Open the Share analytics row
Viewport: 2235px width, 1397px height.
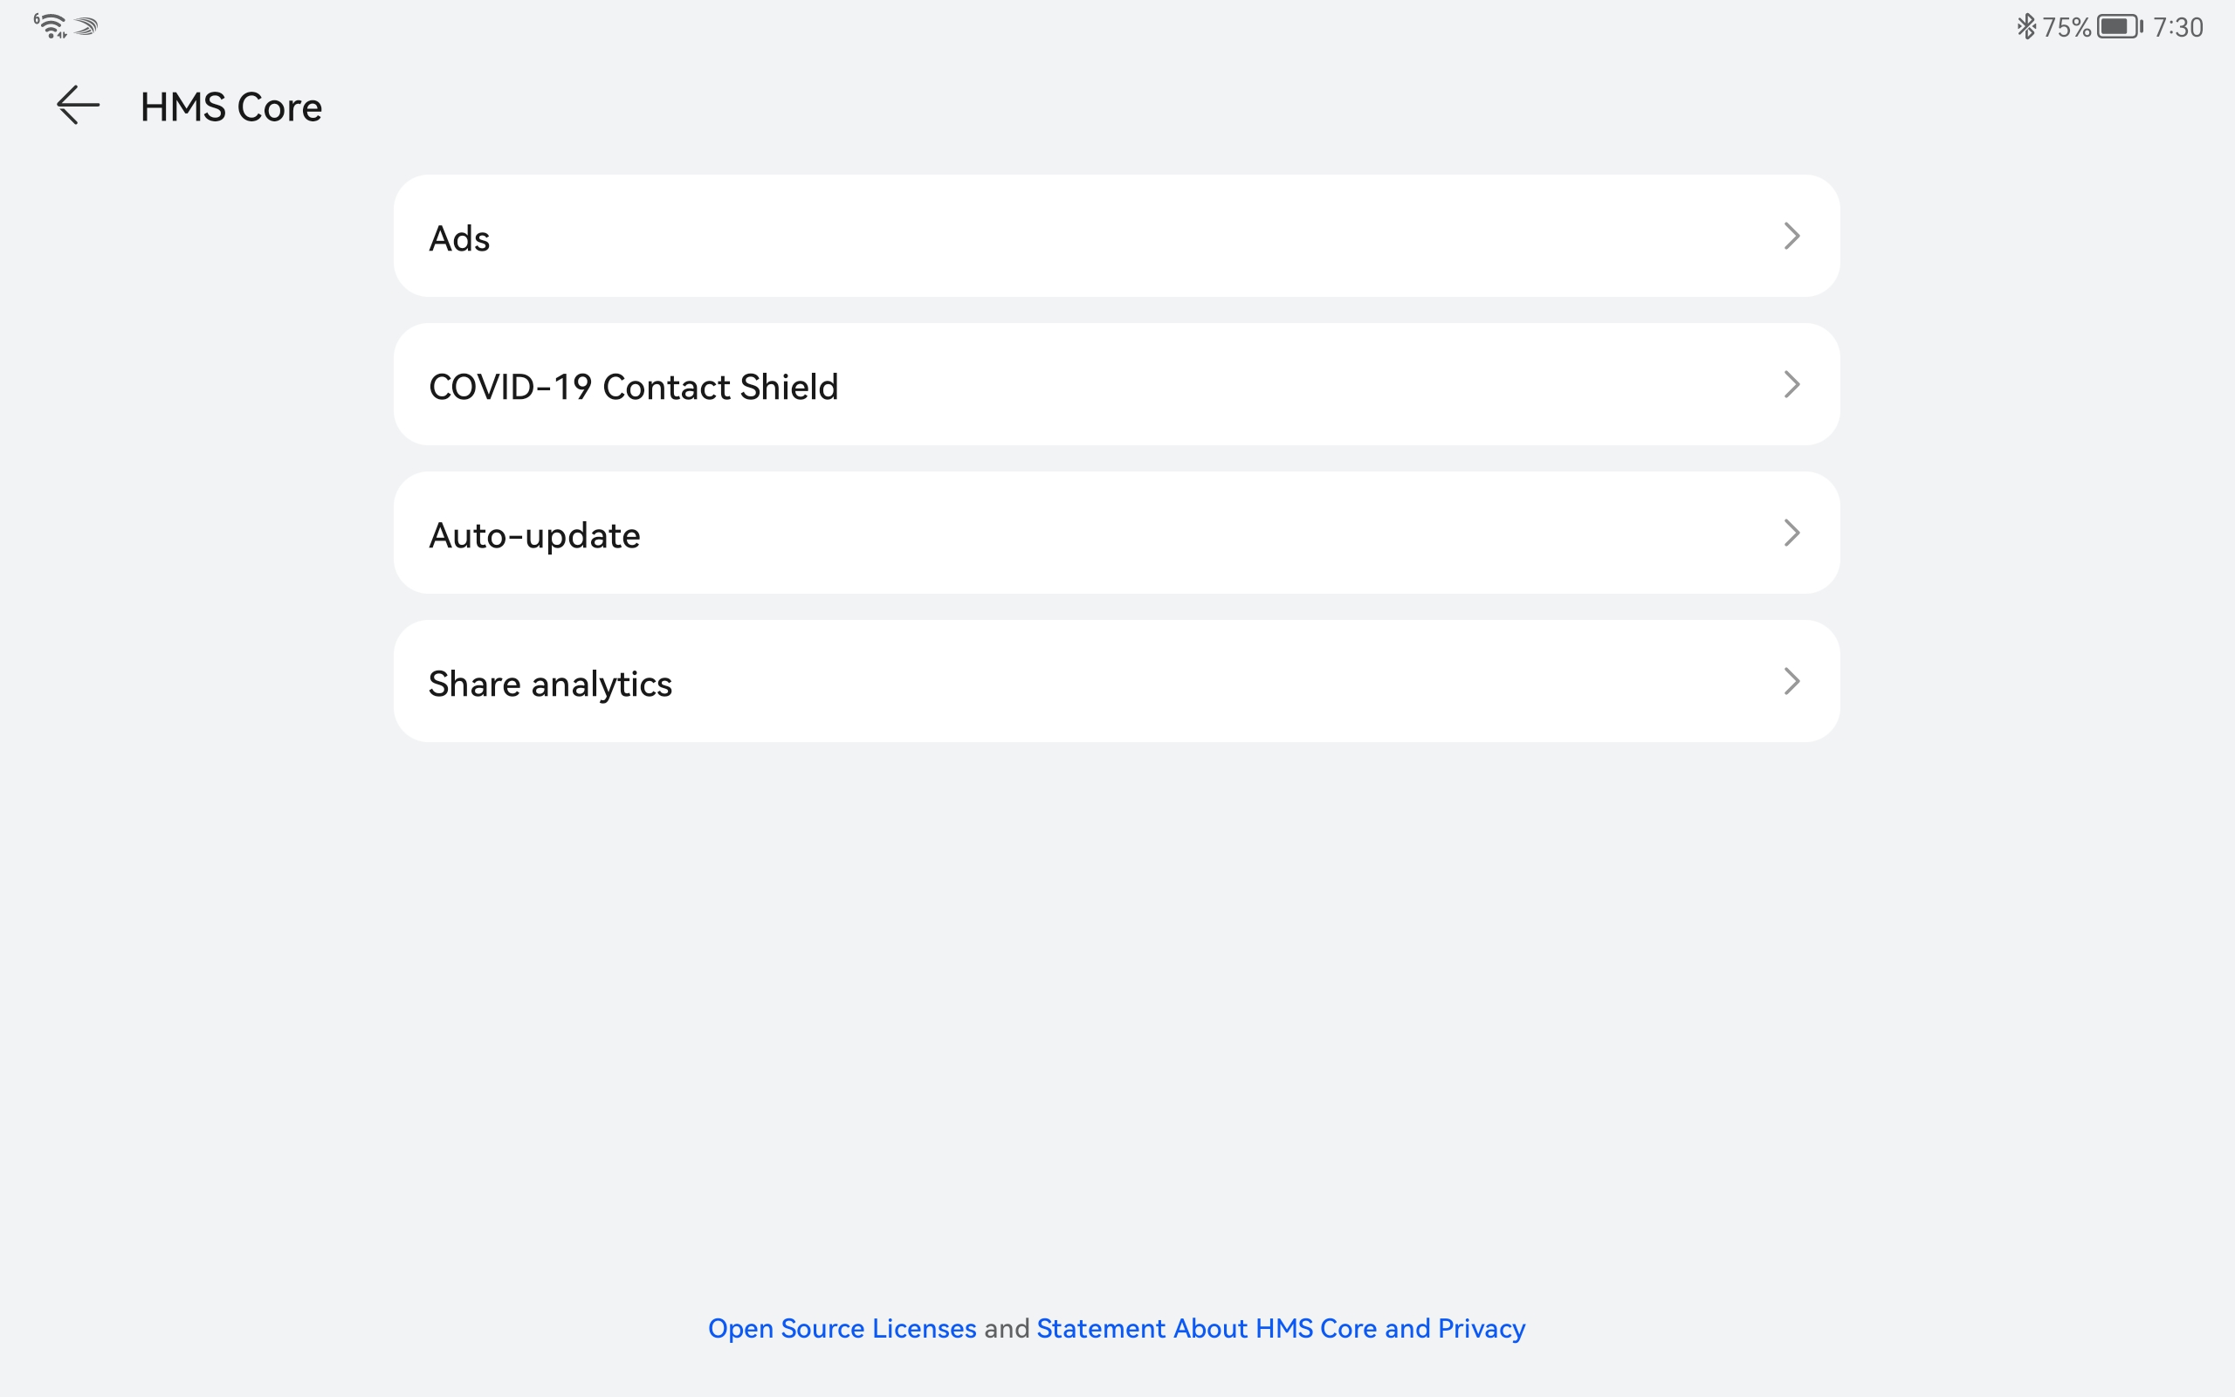pyautogui.click(x=1116, y=681)
